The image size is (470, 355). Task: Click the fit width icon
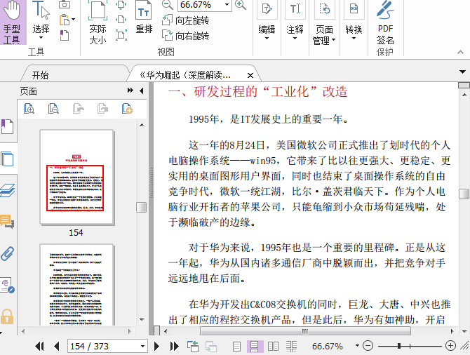point(121,20)
